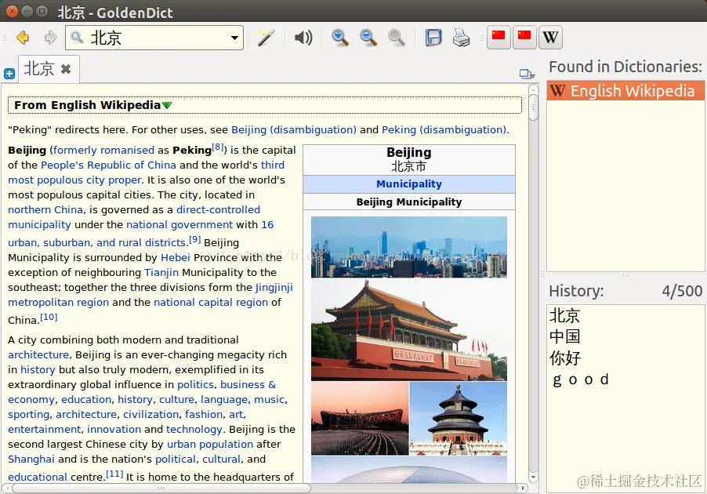Click footnote reference [10]
Screen dimensions: 707x494
click(49, 317)
